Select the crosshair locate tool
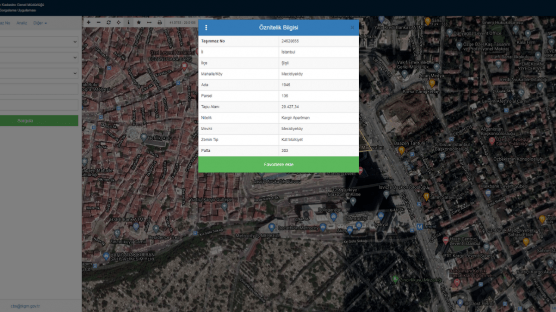The image size is (556, 312). tap(119, 23)
